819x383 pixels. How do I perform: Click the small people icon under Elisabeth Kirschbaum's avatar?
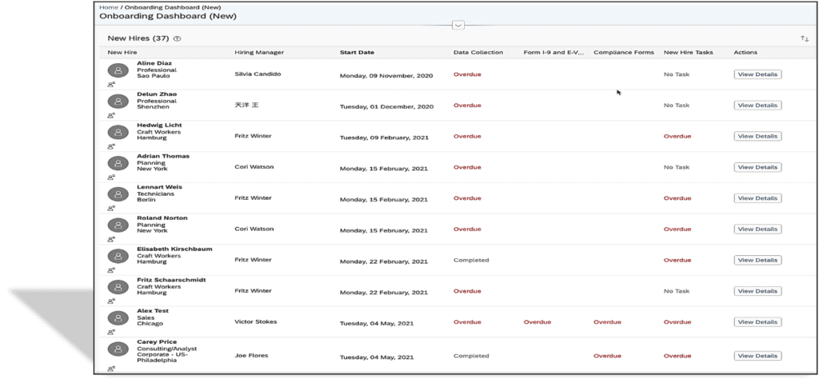[111, 270]
